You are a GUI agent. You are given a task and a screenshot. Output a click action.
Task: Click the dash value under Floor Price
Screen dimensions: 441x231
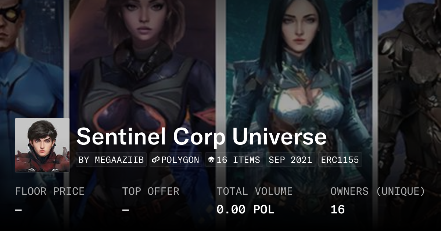(18, 210)
